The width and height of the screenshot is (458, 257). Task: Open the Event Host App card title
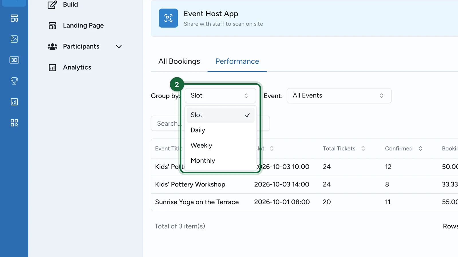coord(211,14)
